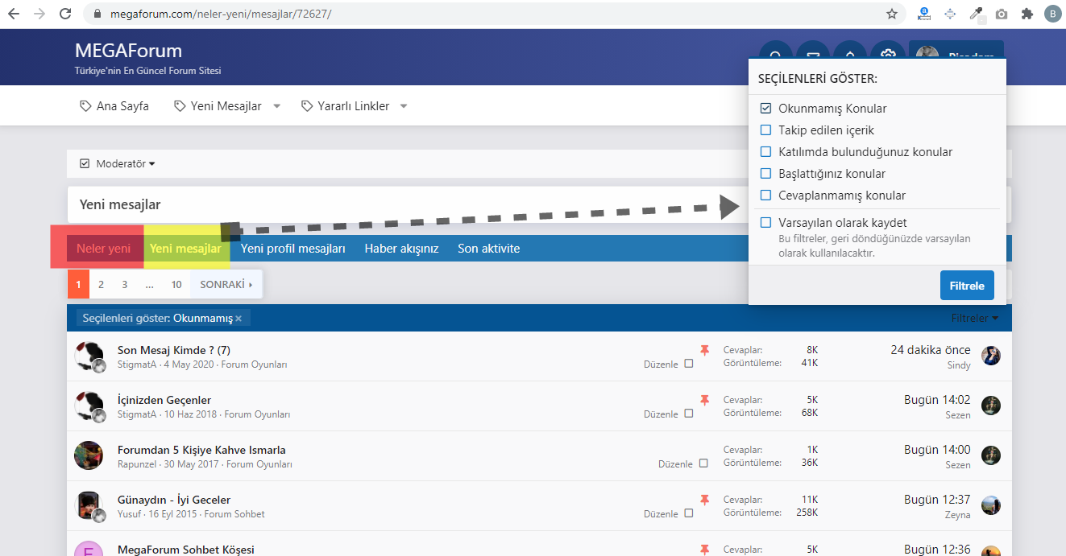Bookmark this page with the star icon

click(x=891, y=14)
